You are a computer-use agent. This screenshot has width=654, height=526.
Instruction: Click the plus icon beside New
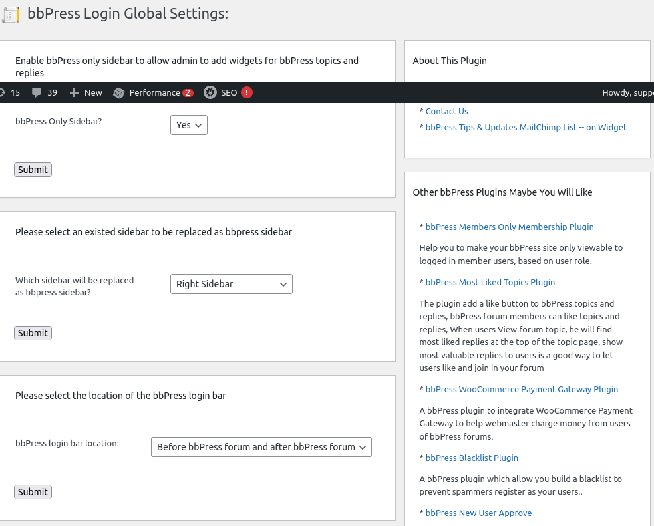coord(74,92)
